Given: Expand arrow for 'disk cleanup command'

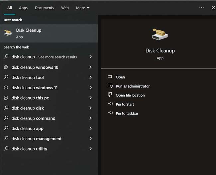Looking at the screenshot, I should tap(90, 118).
